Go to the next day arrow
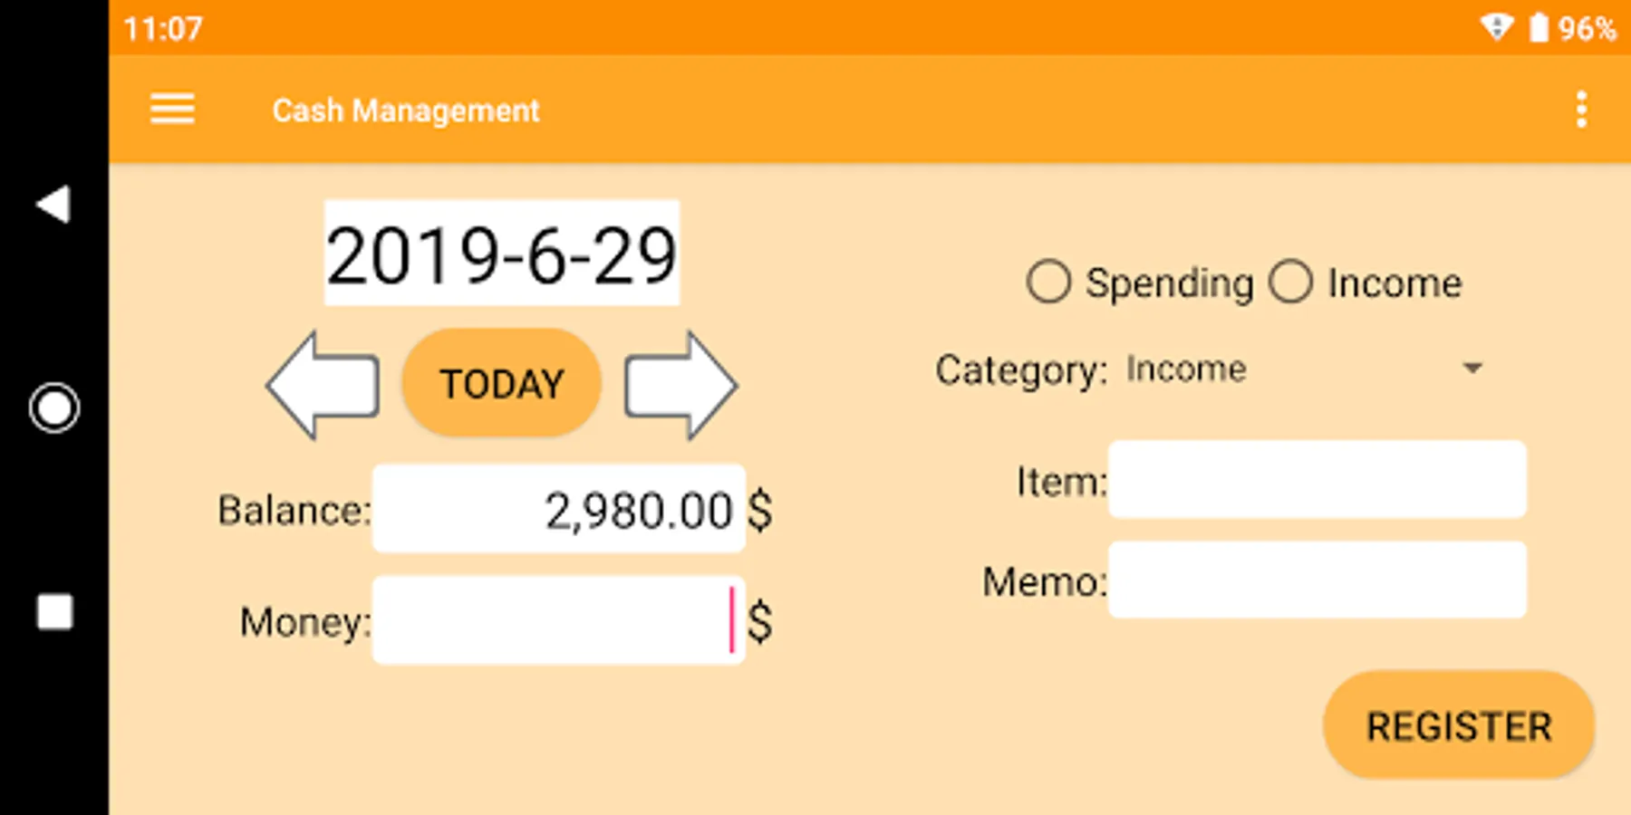This screenshot has width=1631, height=815. 680,385
